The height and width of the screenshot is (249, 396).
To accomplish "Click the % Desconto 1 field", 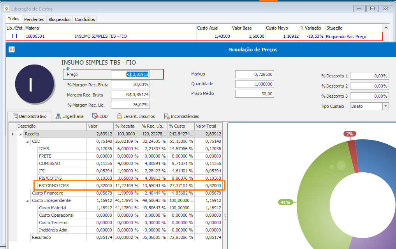I will point(370,76).
